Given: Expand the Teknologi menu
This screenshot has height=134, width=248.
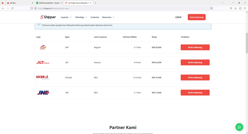Looking at the screenshot, I should pyautogui.click(x=81, y=17).
